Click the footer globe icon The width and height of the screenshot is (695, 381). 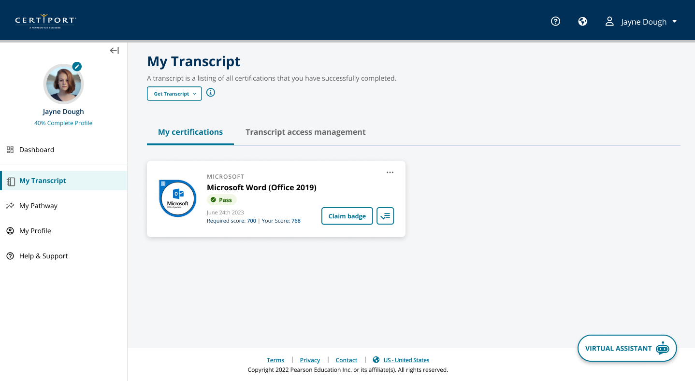click(x=376, y=360)
